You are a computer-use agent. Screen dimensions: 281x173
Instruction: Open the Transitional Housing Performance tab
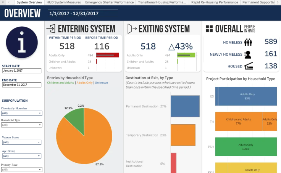pos(162,2)
